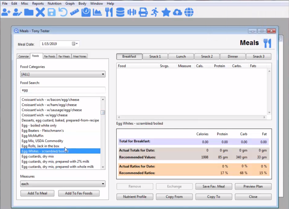Open the Misc menu
Screen dimensions: 289x209
24,4
